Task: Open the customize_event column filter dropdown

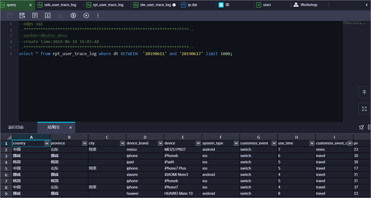Action: [x=274, y=143]
